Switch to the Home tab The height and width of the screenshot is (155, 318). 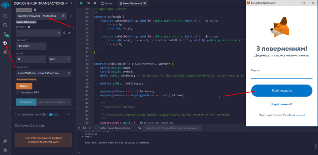click(106, 3)
